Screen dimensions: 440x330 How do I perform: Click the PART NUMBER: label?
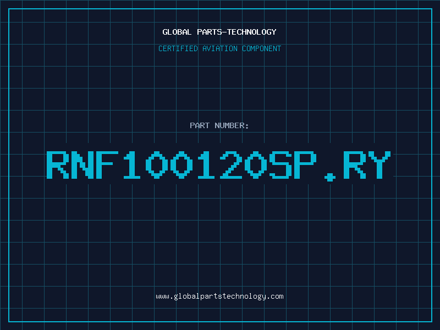(x=219, y=125)
